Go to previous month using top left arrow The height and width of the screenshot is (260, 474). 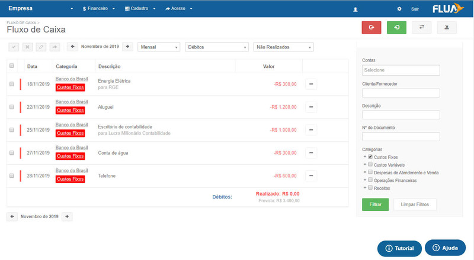(x=72, y=47)
